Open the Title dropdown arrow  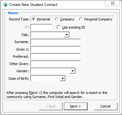click(67, 35)
